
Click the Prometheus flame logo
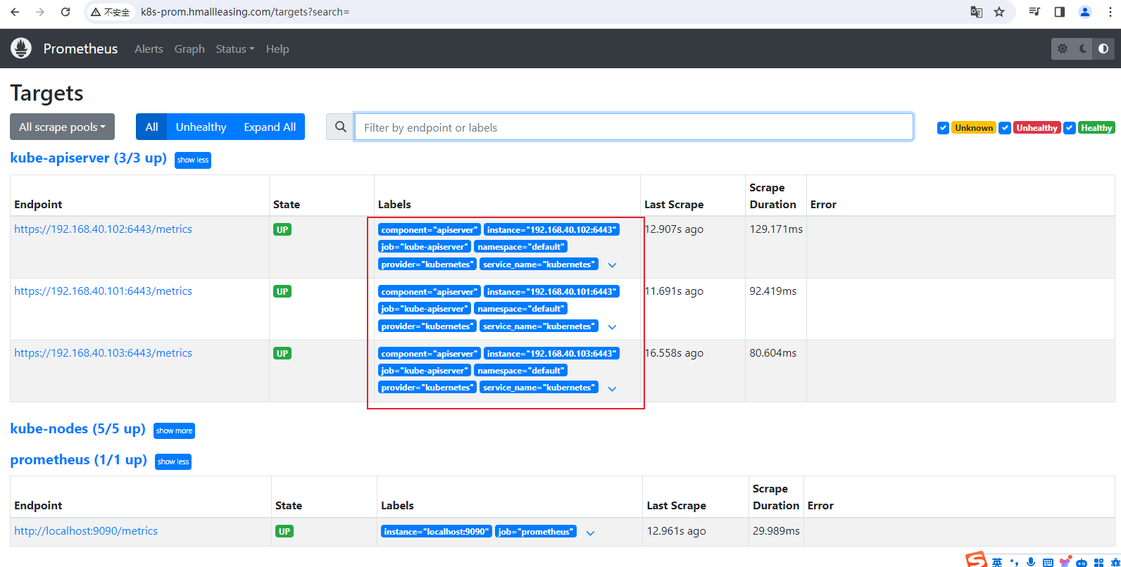click(x=21, y=49)
